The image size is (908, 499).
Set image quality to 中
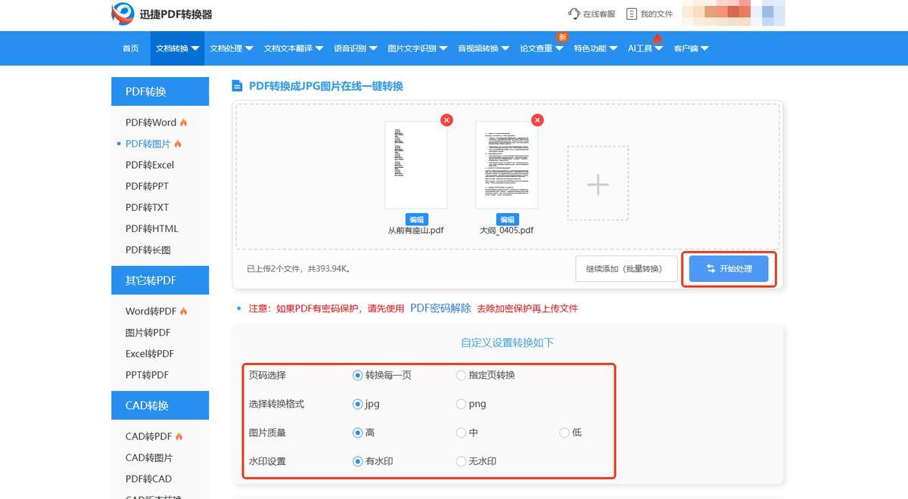click(461, 432)
